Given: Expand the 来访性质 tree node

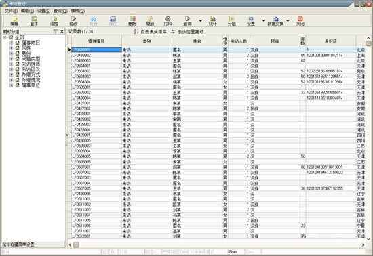Looking at the screenshot, I should tap(11, 64).
